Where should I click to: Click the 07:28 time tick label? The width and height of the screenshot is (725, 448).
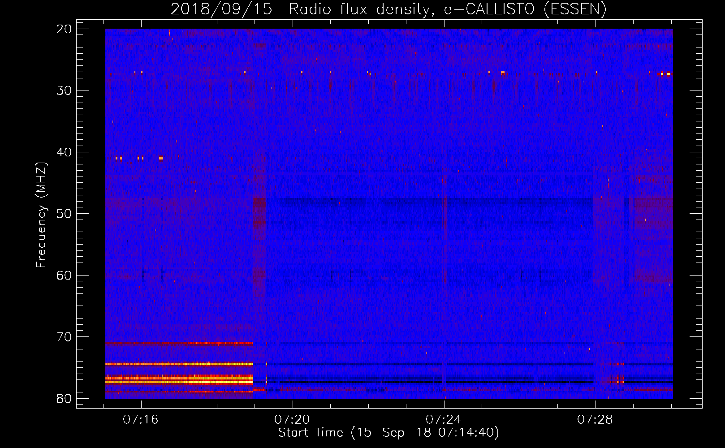595,420
